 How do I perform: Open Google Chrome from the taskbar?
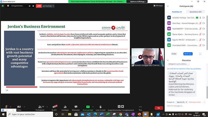120,114
